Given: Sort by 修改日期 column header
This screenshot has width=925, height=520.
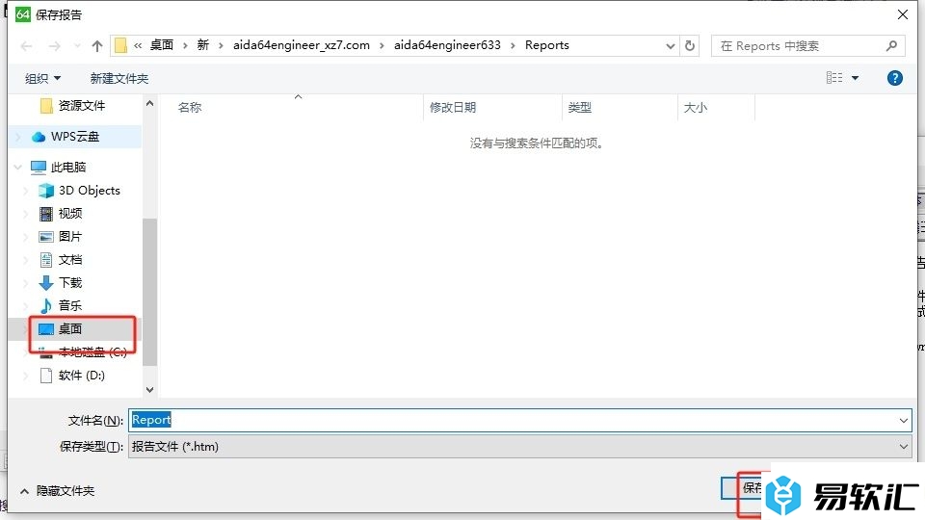Looking at the screenshot, I should coord(453,108).
